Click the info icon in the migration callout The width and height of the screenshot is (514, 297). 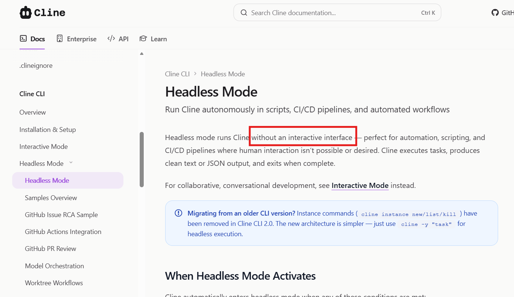pos(178,213)
